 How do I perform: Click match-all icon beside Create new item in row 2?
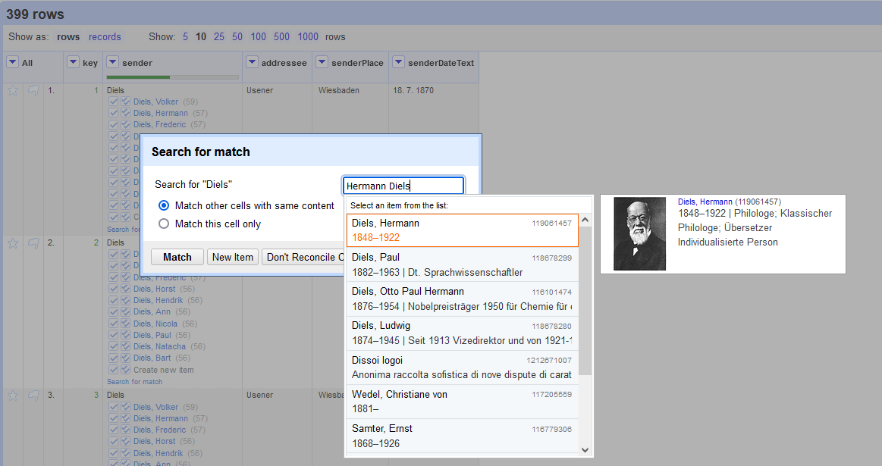coord(126,370)
